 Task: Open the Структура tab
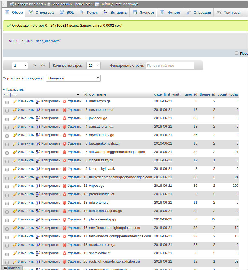click(41, 13)
